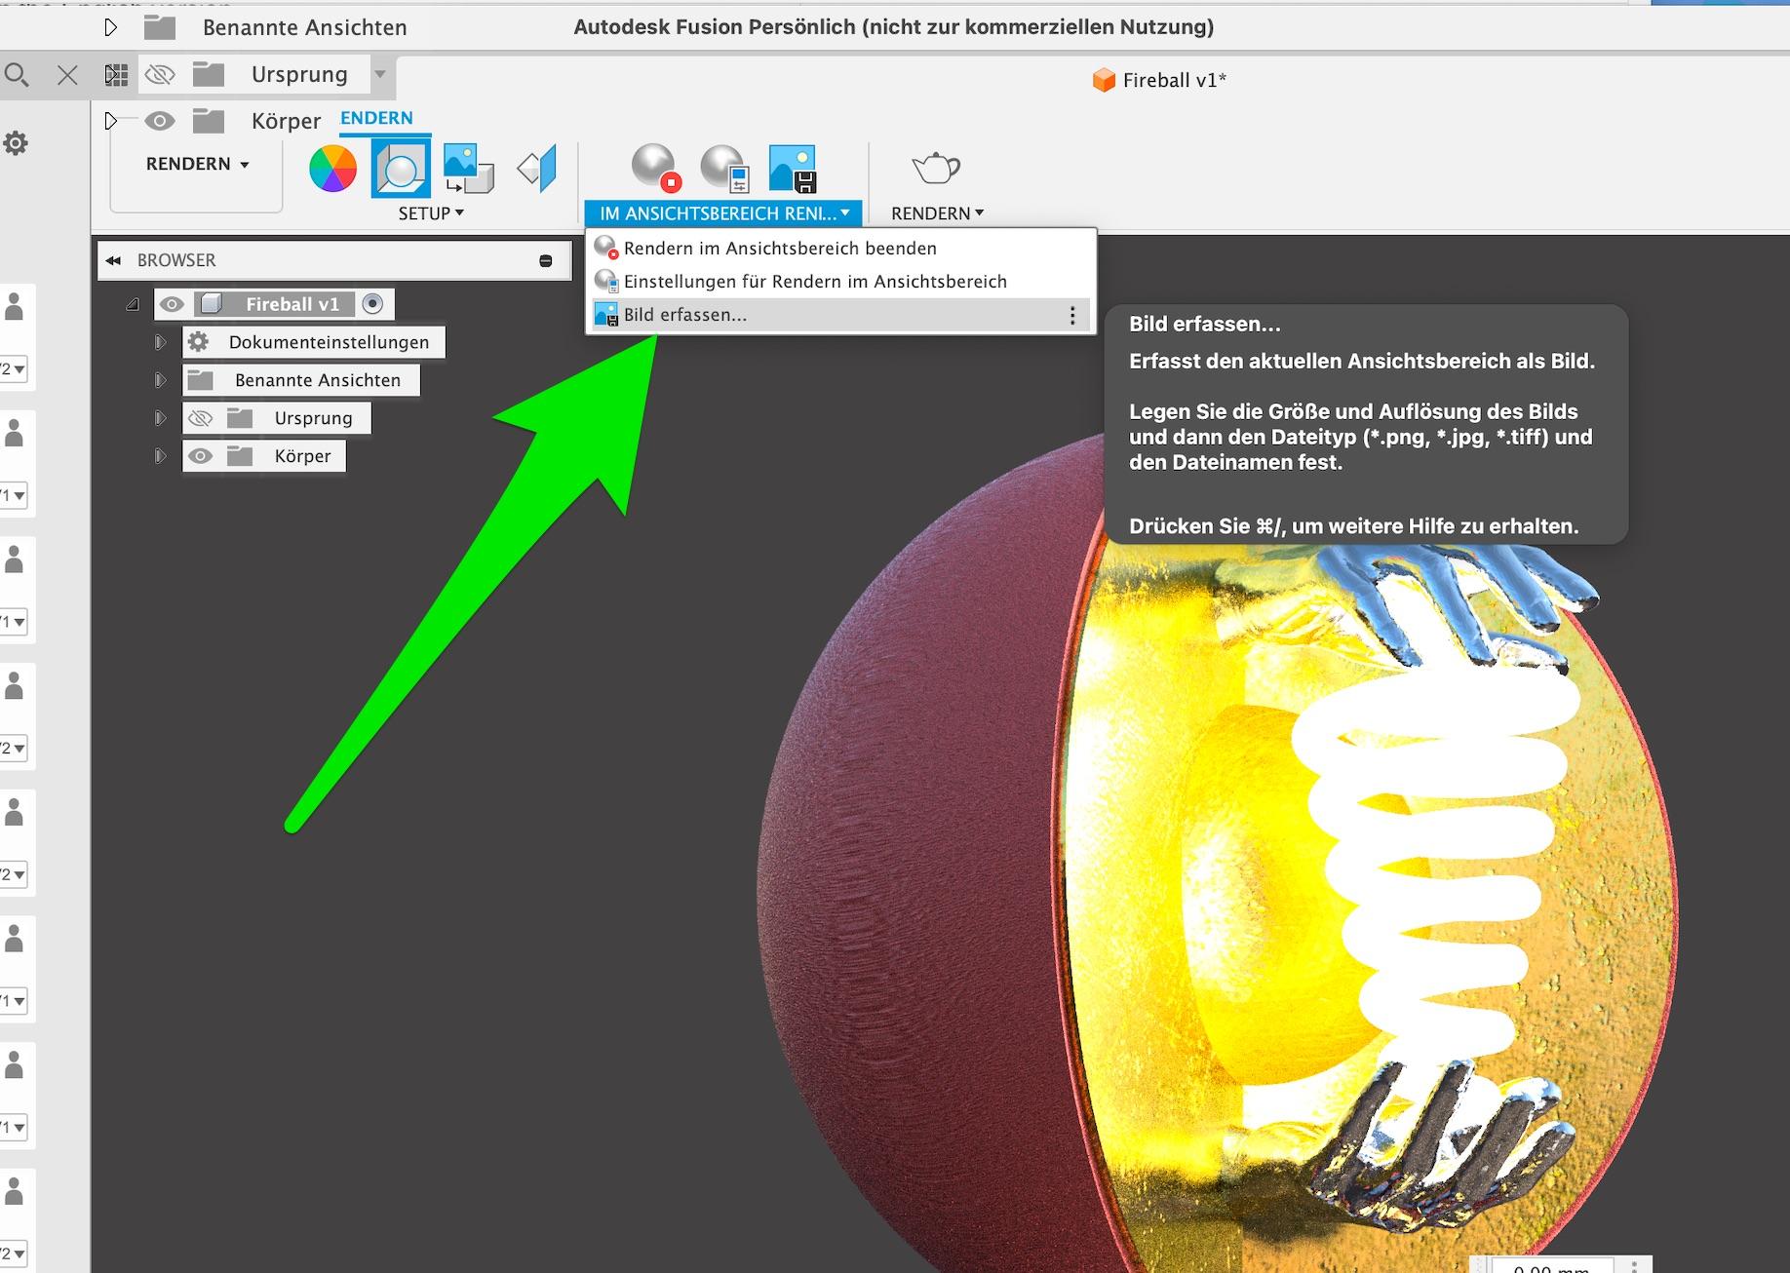Open the Appearance color wheel tool
The height and width of the screenshot is (1273, 1790).
coord(332,169)
